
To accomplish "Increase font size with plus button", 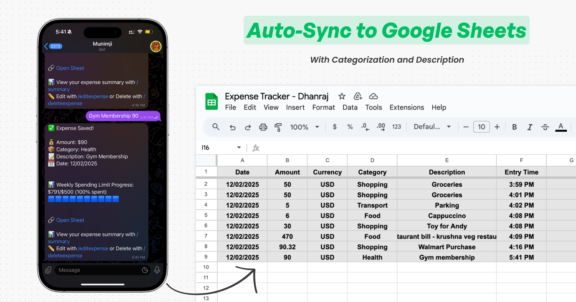I will pyautogui.click(x=497, y=127).
